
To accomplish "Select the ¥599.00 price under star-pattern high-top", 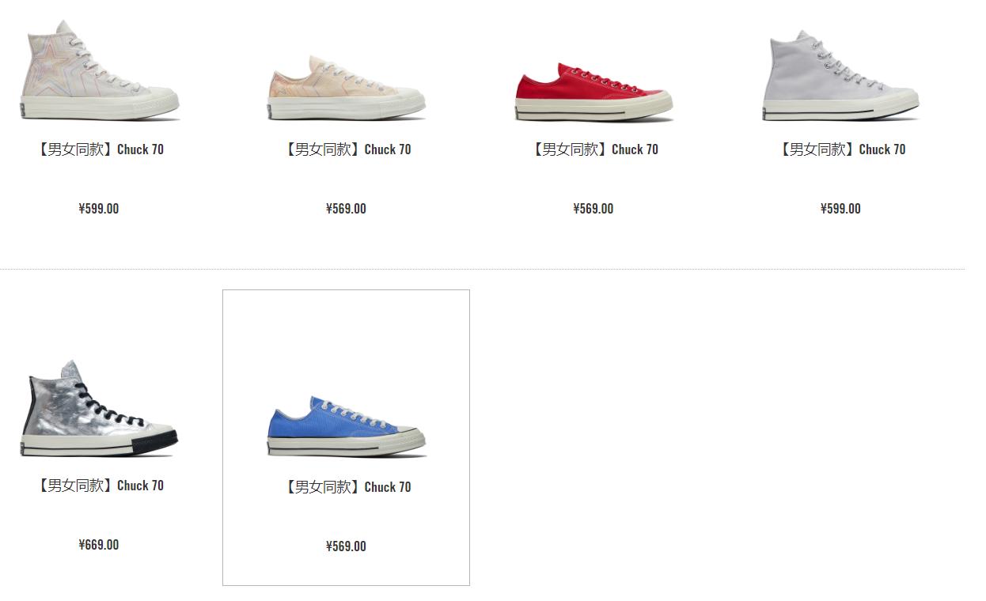I will (x=99, y=209).
